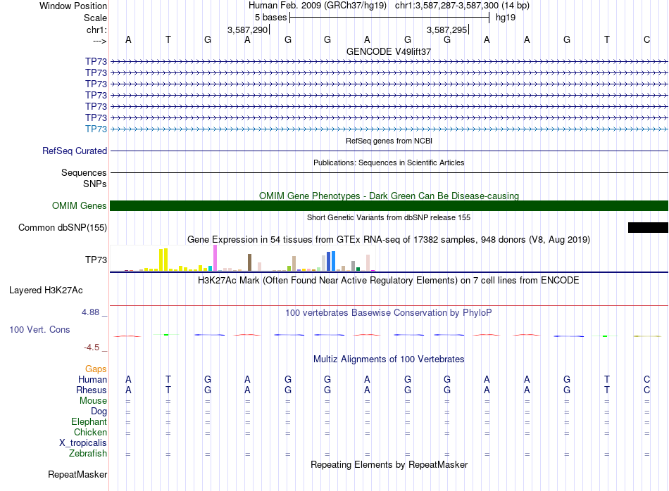Click the GENCODE V49lift37 track title

click(389, 51)
